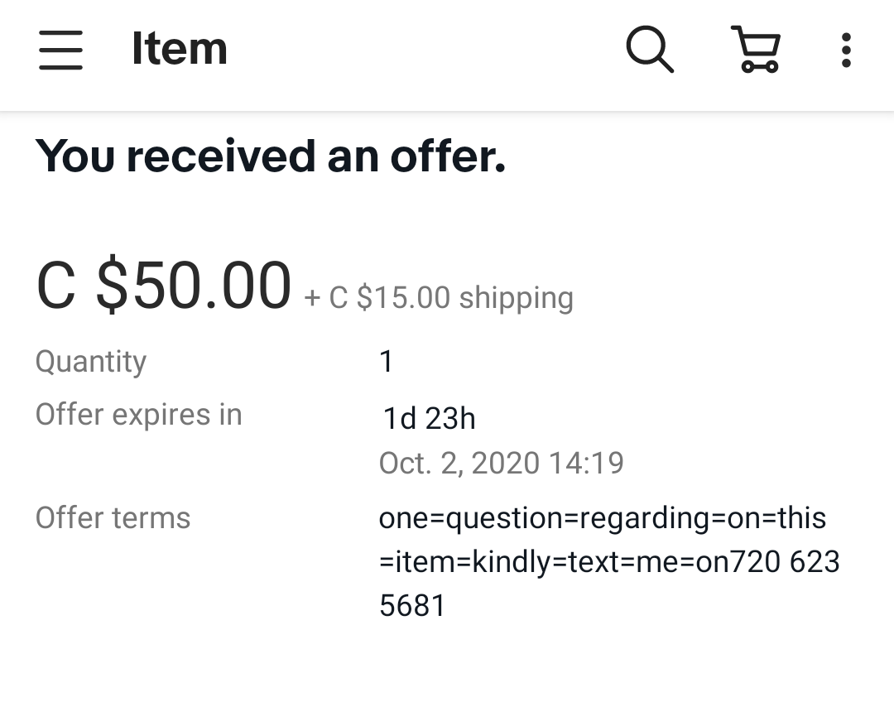Open the shopping cart

(x=755, y=50)
